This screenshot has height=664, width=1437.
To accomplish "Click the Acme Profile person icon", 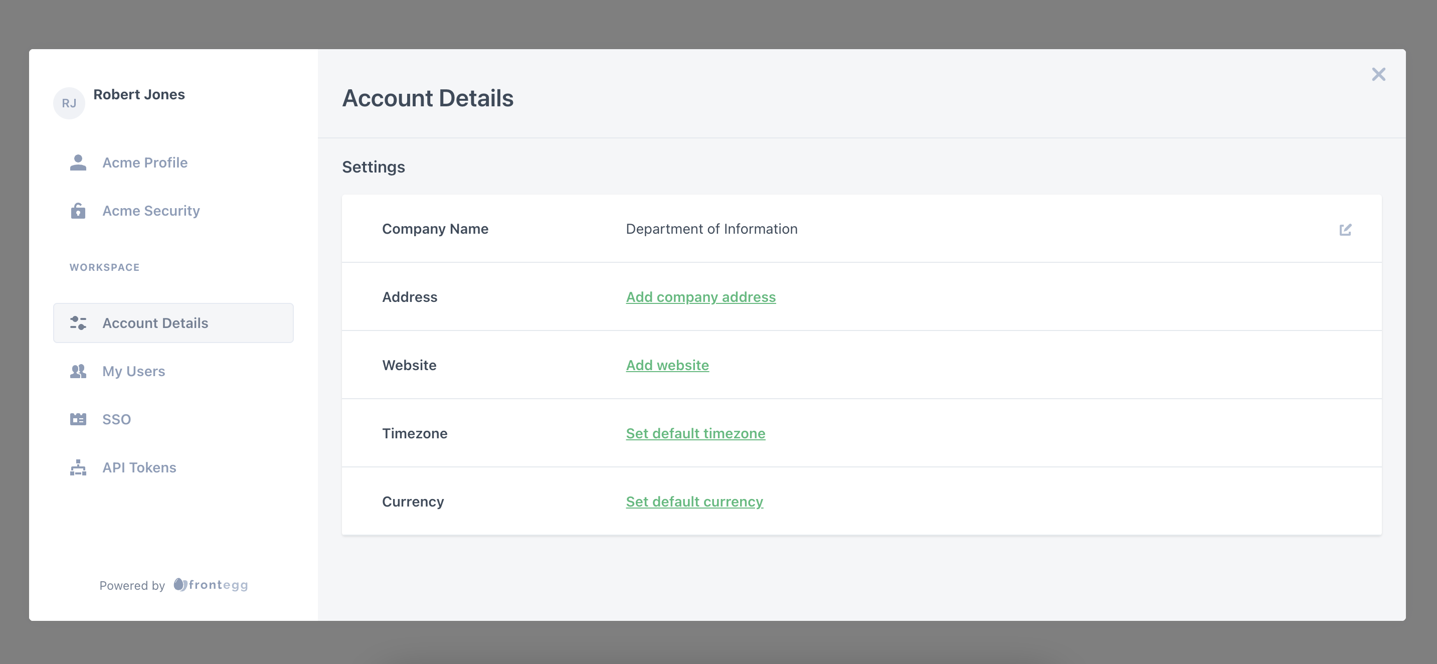I will point(78,162).
